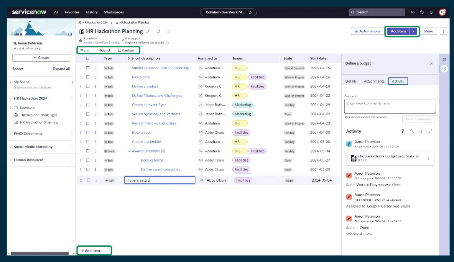
Task: Open the help question mark icon
Action: (x=422, y=12)
